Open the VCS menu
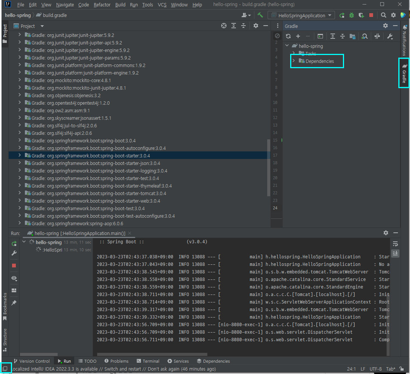410x374 pixels. (162, 5)
